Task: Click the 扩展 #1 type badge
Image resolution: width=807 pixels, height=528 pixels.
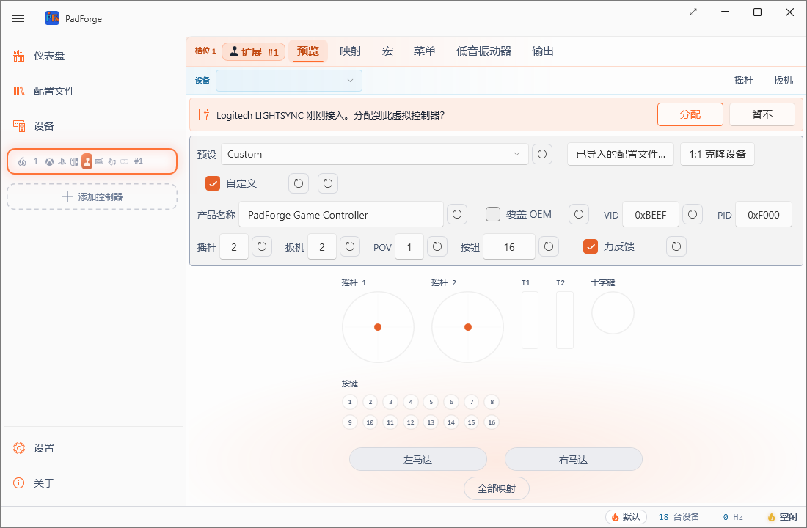Action: coord(253,51)
